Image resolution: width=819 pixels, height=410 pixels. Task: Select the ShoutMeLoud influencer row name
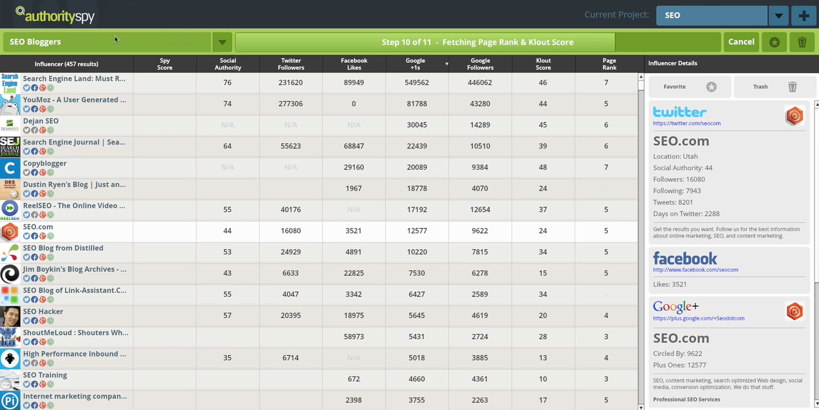[75, 332]
